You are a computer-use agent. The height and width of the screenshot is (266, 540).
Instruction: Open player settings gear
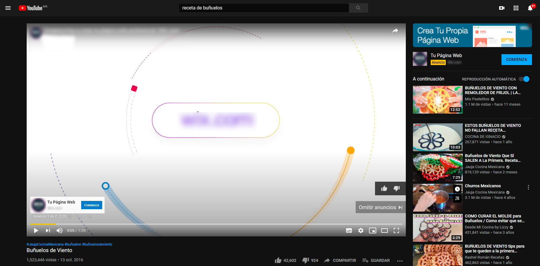point(361,230)
